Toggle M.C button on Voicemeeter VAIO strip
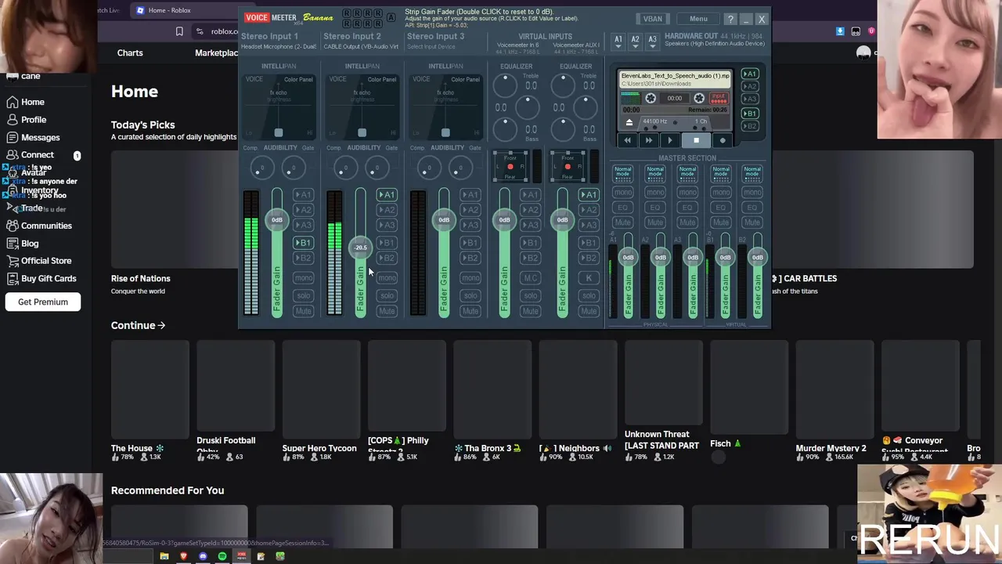The image size is (1002, 564). 531,277
